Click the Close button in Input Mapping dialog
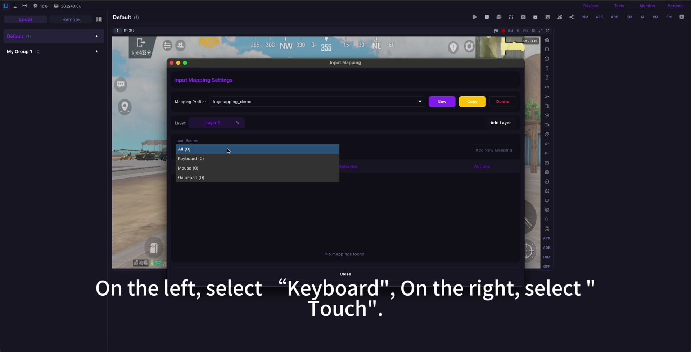The image size is (691, 352). pyautogui.click(x=345, y=274)
